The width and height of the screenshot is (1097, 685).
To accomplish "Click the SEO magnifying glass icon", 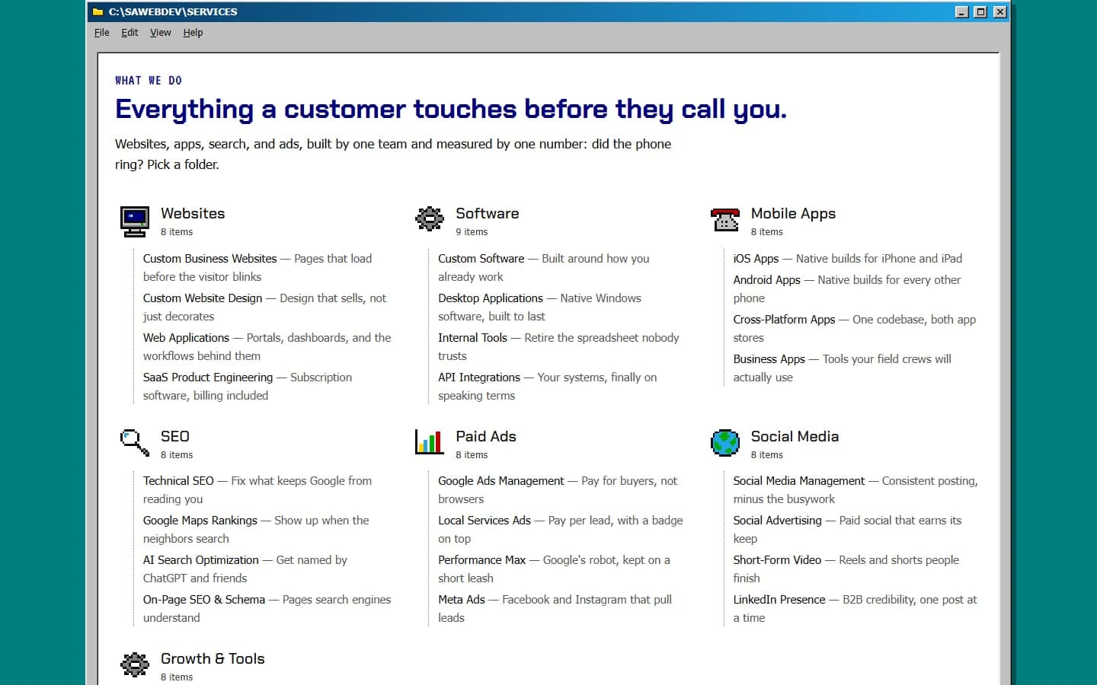I will 135,442.
